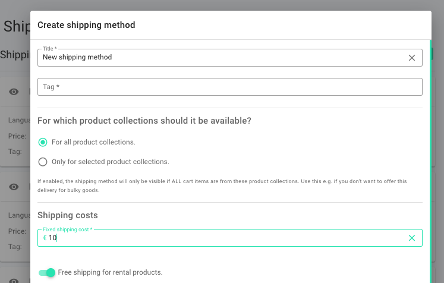Focus the Title text field

tap(220, 58)
